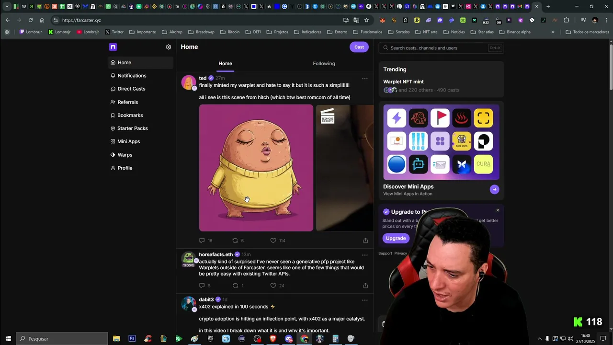Open blue exclamation marks mini app icon

(x=418, y=141)
